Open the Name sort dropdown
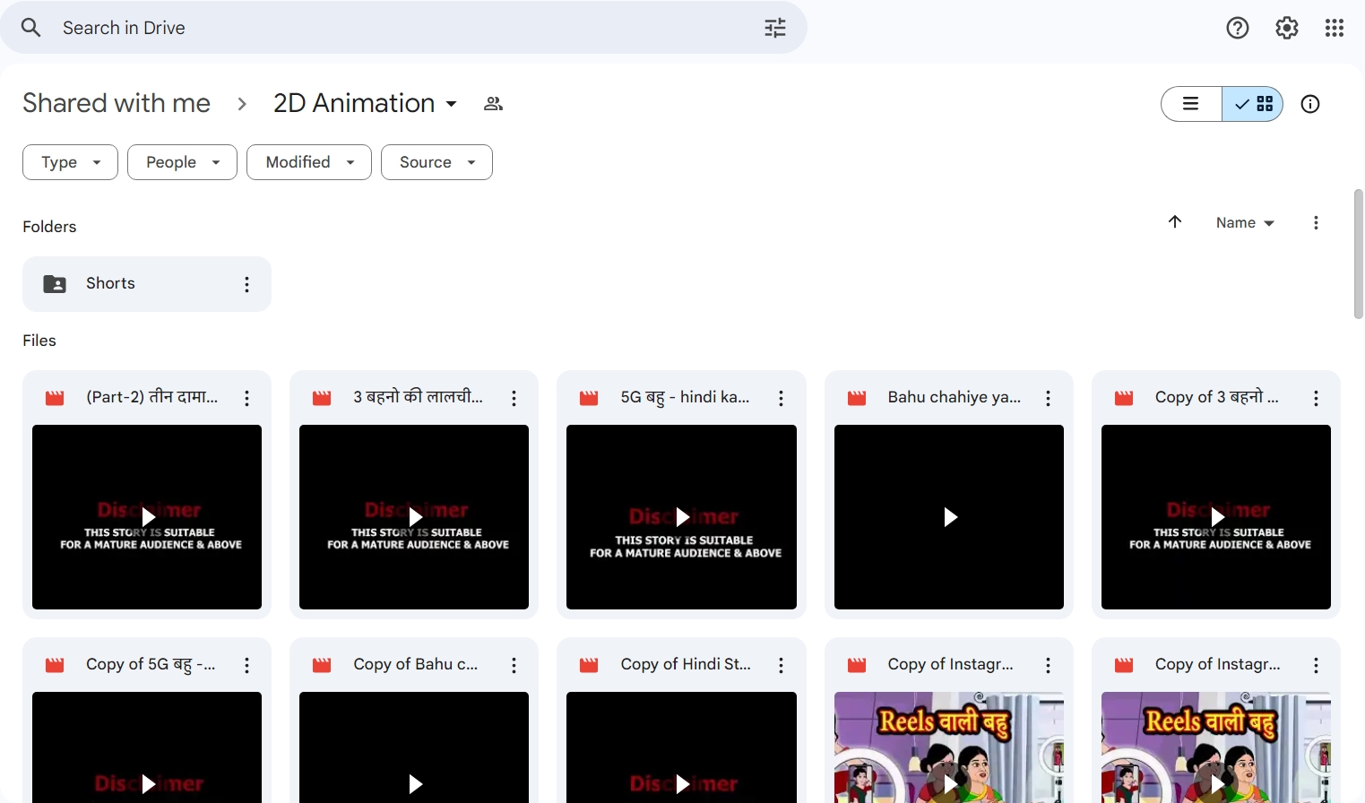The width and height of the screenshot is (1365, 803). 1245,222
